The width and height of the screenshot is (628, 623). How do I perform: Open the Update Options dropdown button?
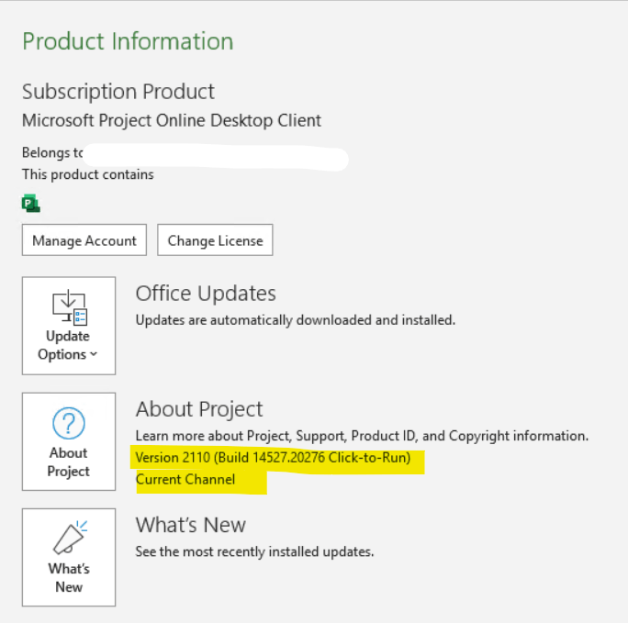click(69, 326)
